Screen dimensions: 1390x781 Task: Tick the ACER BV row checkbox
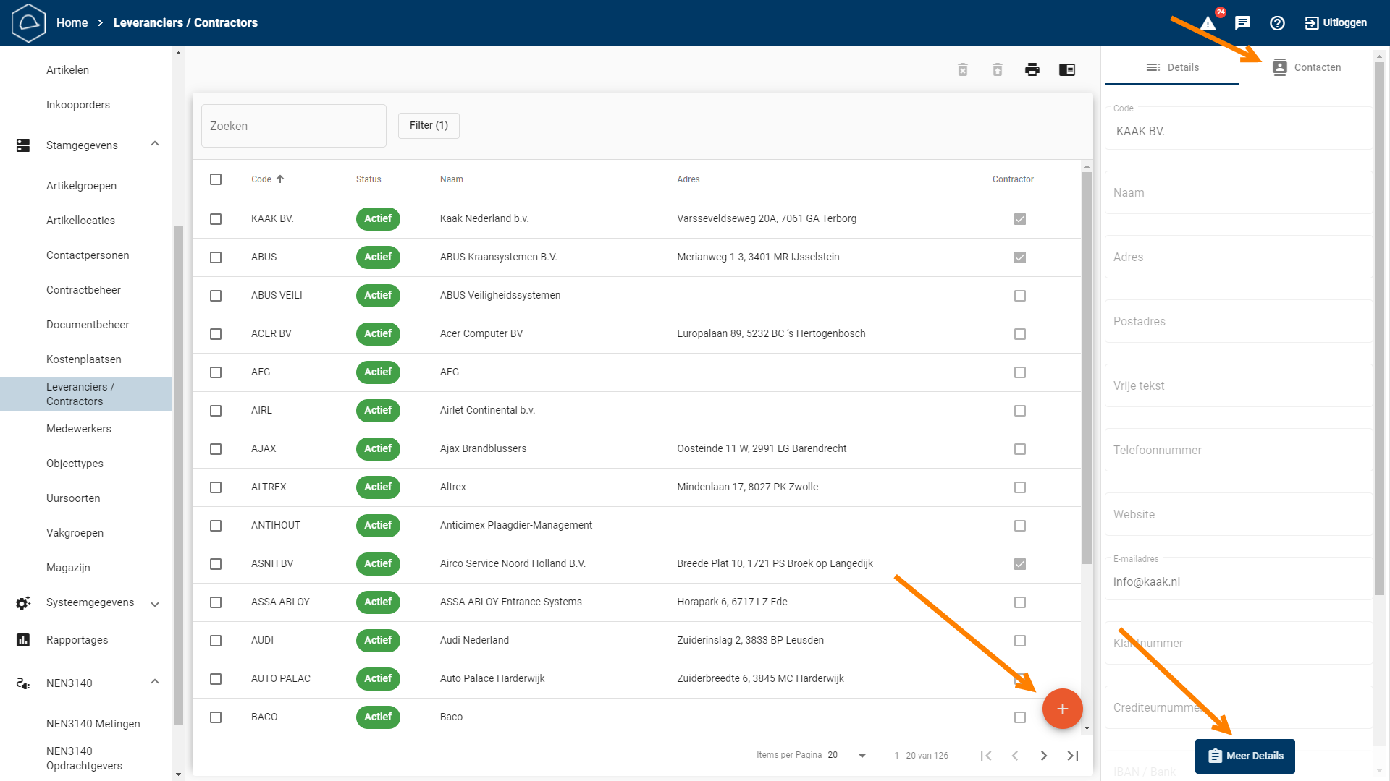pos(216,334)
